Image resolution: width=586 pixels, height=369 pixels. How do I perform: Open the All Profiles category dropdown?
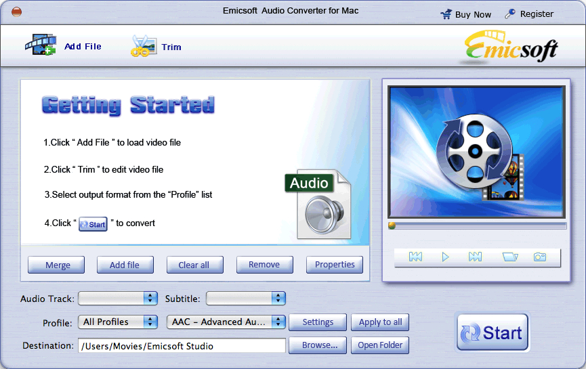(x=118, y=322)
